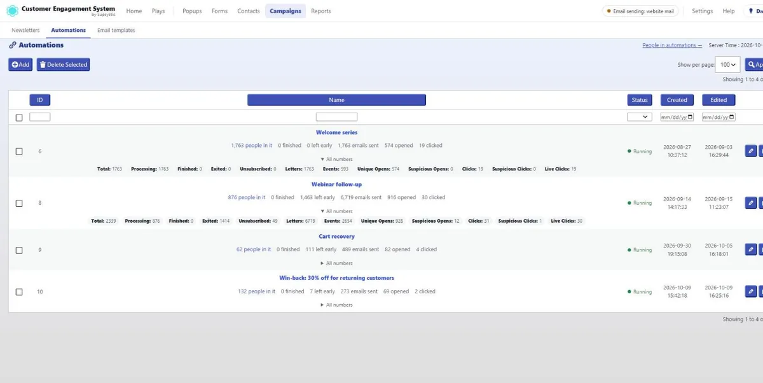
Task: Go to Forms section
Action: coord(219,11)
